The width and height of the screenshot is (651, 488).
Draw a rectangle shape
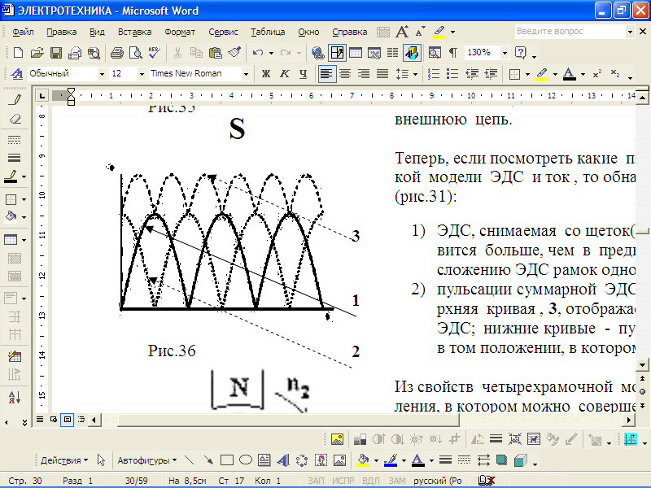pos(227,460)
